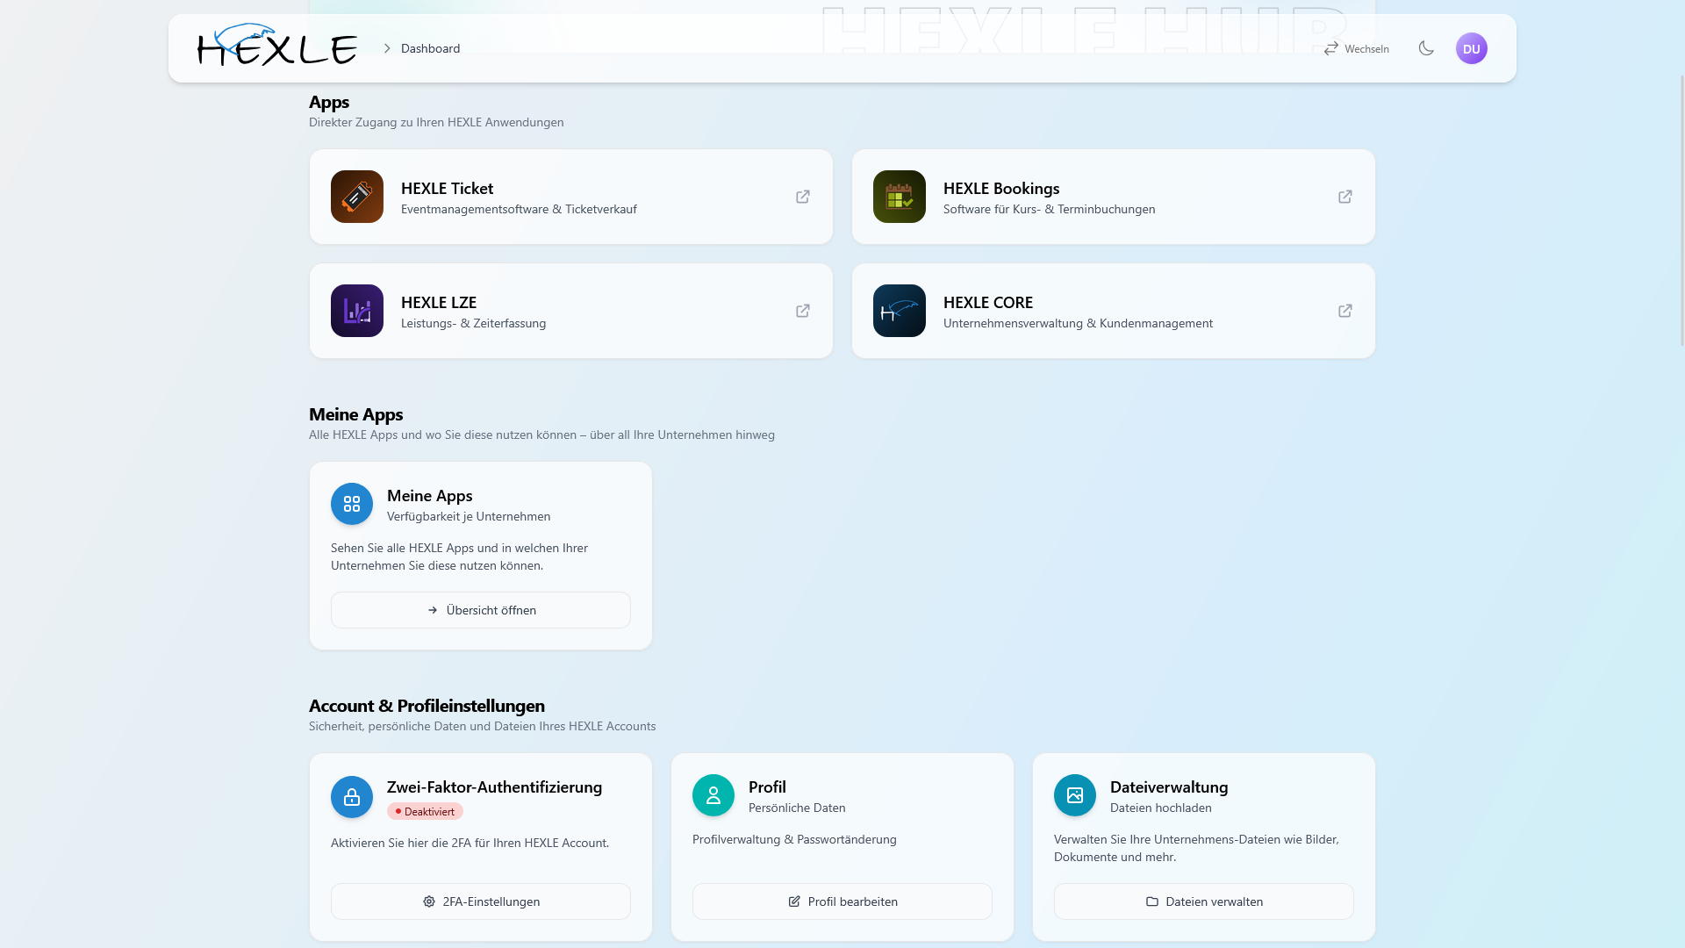Click 'Unternehmensverwaltung & Kundenmanagement' text

1078,323
